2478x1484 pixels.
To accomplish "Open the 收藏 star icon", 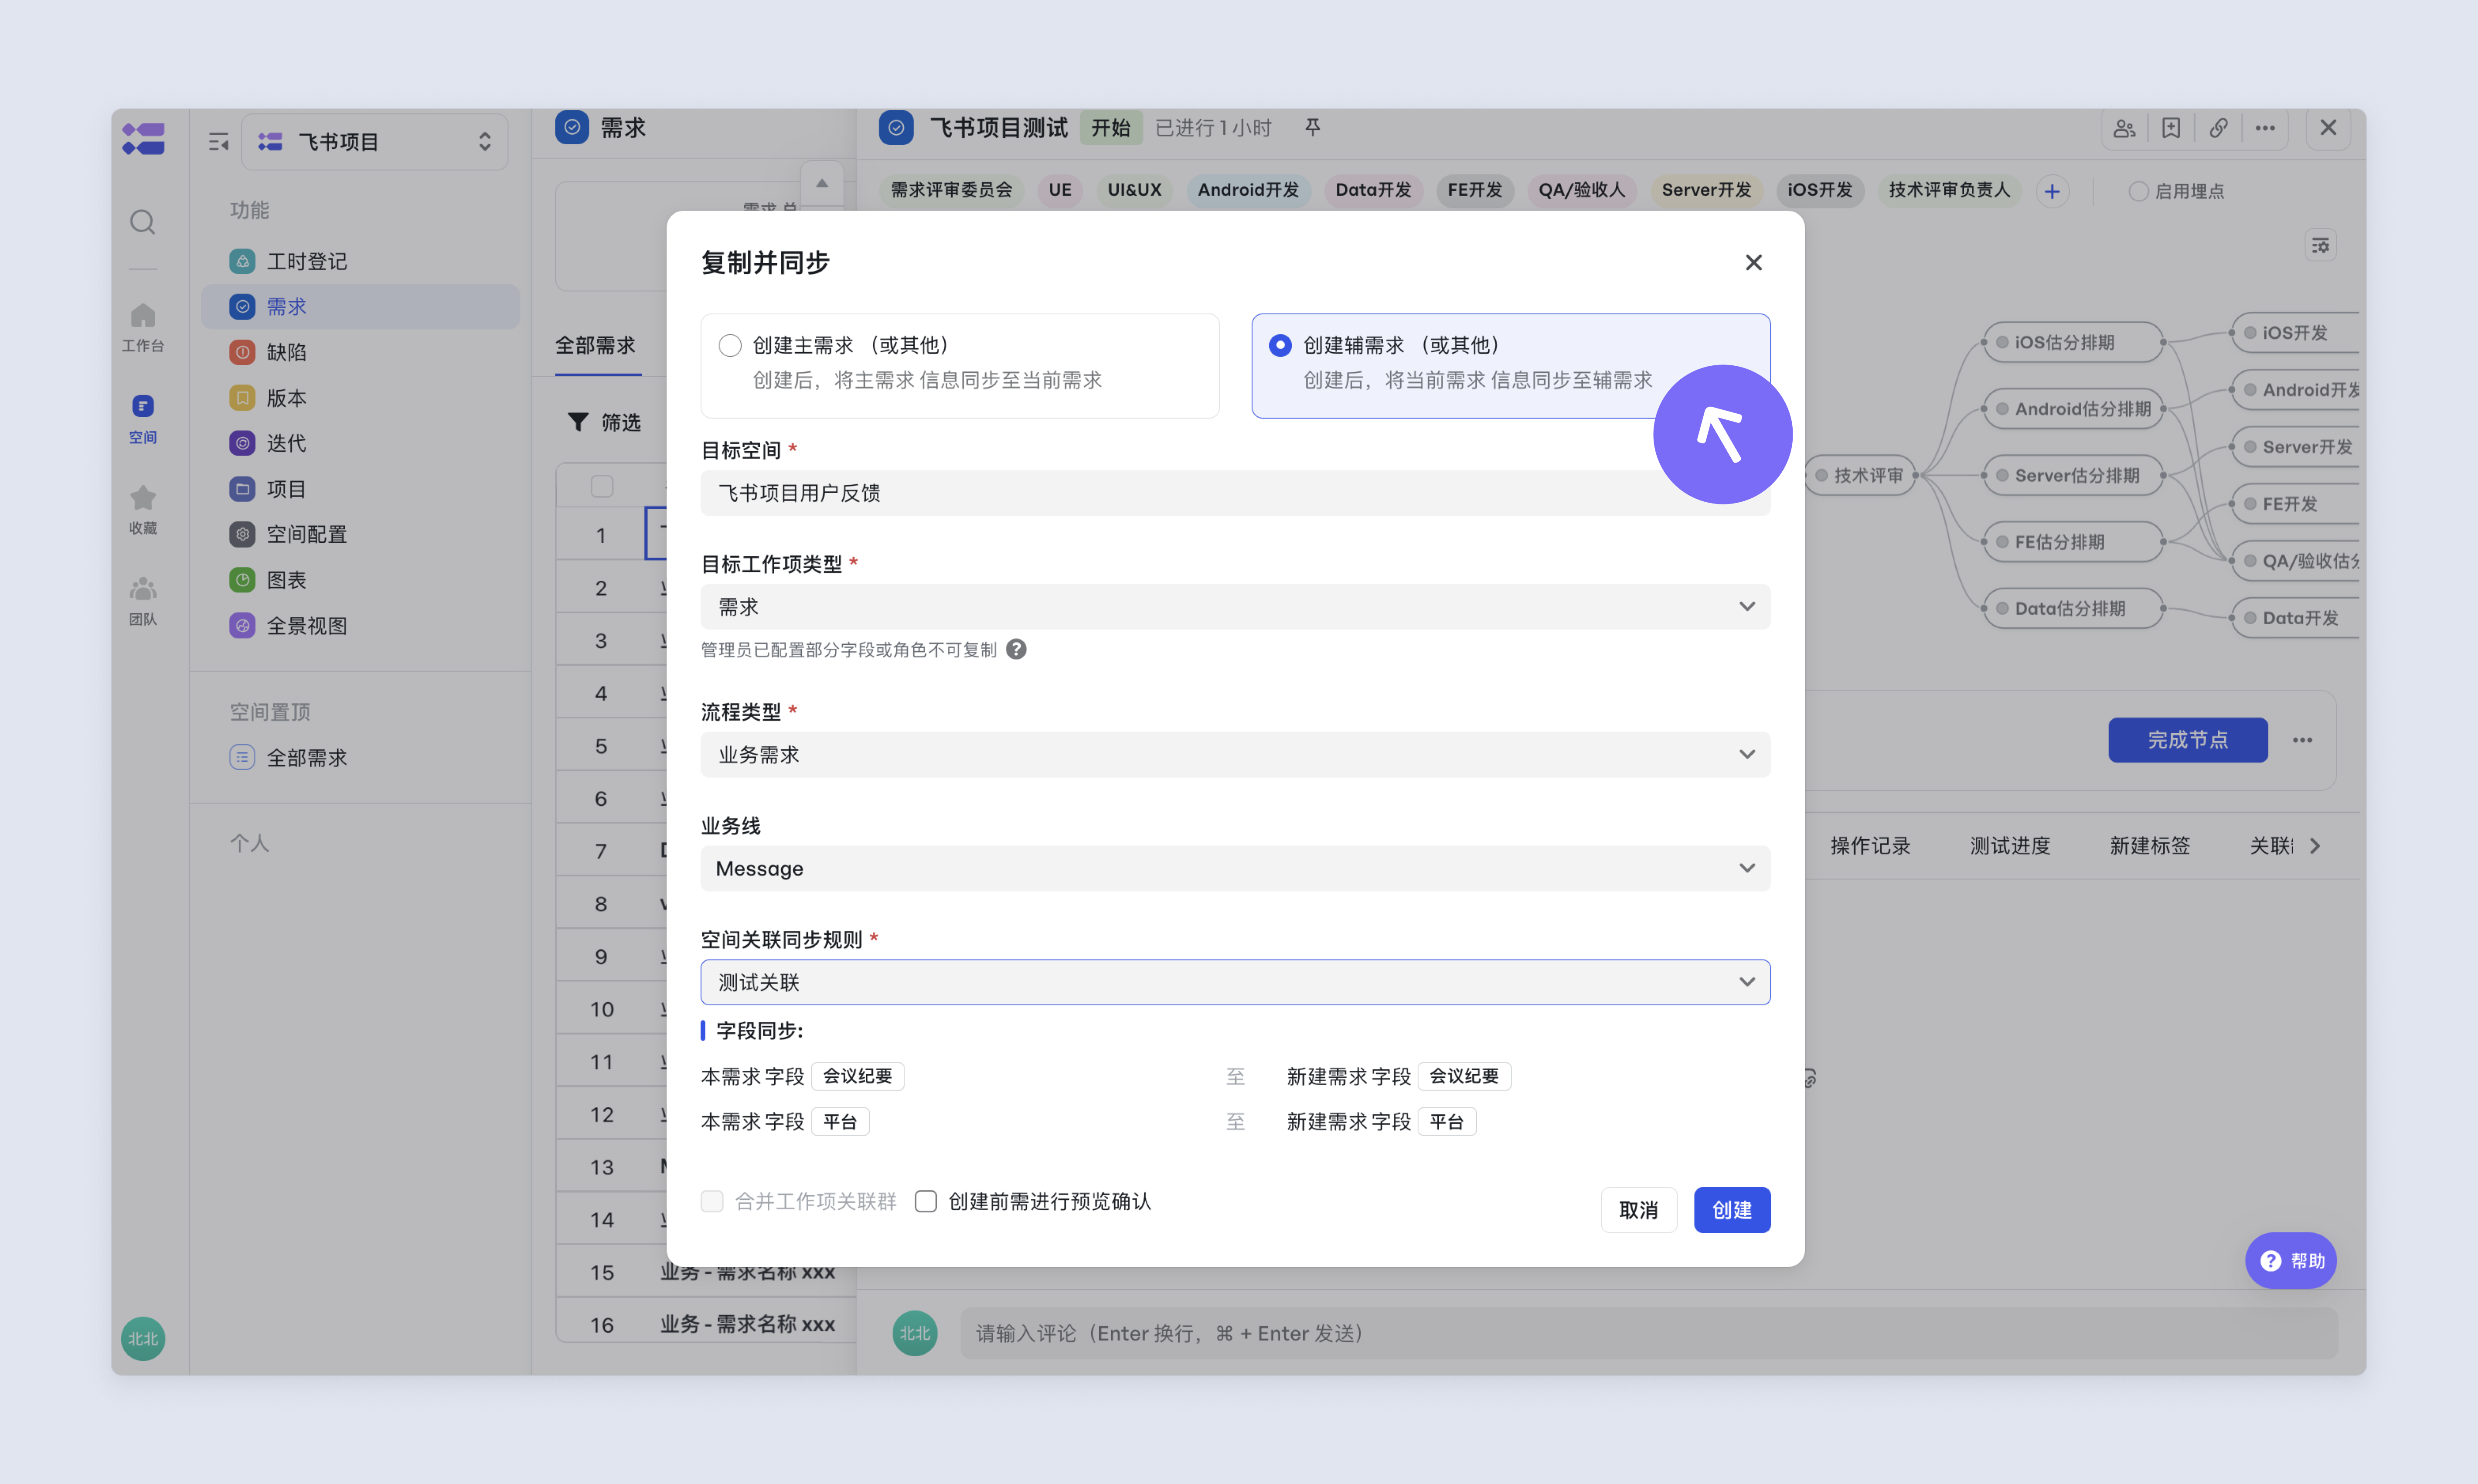I will pos(143,510).
